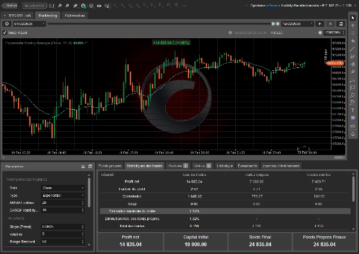Open the Data source dropdown showing Close

pos(63,188)
